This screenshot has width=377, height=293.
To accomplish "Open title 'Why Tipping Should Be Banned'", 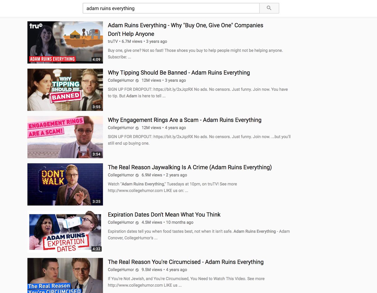I will [179, 73].
